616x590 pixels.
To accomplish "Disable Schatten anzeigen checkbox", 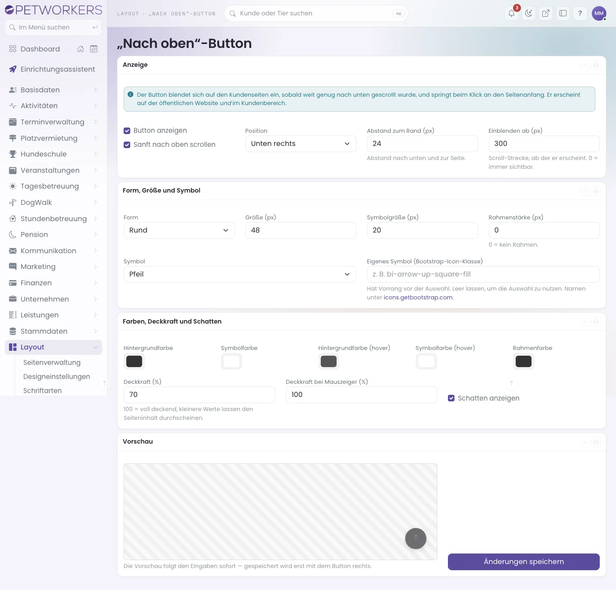I will tap(451, 398).
